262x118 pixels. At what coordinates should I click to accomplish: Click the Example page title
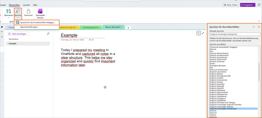pyautogui.click(x=69, y=35)
